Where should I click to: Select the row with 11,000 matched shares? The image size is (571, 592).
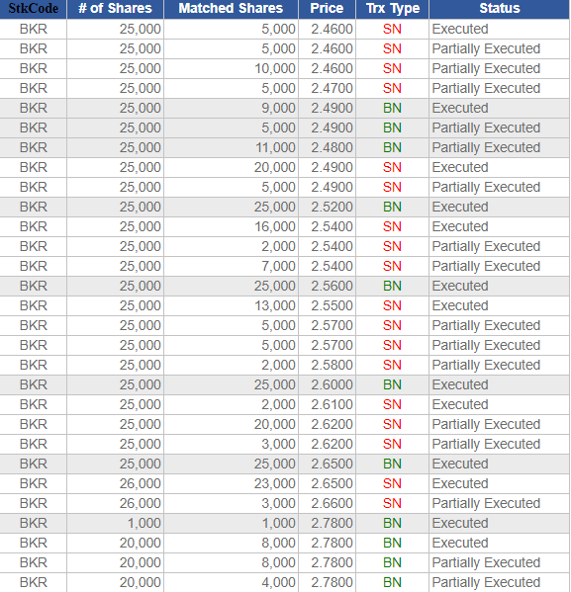[285, 147]
